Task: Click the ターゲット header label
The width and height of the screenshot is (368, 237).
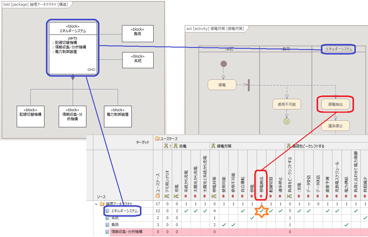Action: 143,142
